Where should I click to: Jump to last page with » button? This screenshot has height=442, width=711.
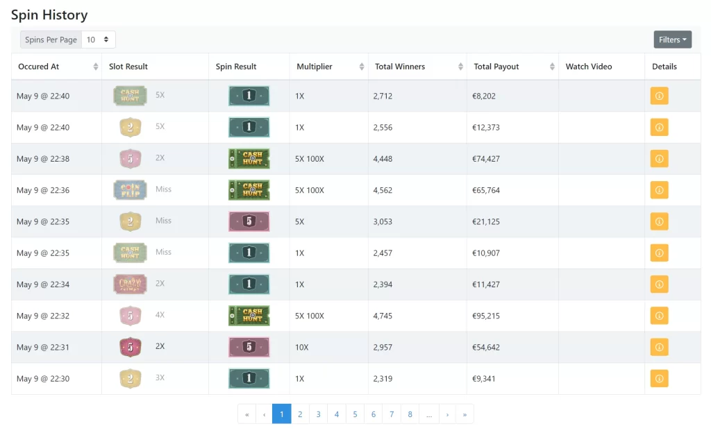[465, 414]
